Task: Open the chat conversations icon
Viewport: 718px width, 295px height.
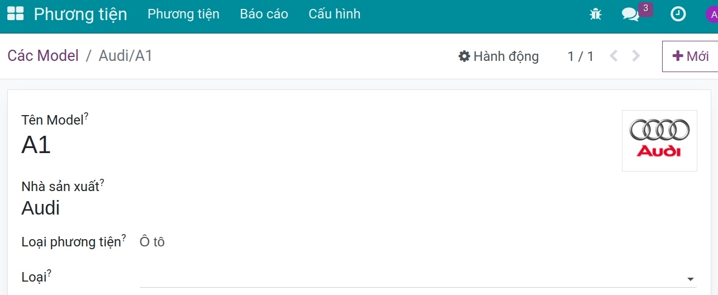Action: coord(630,15)
